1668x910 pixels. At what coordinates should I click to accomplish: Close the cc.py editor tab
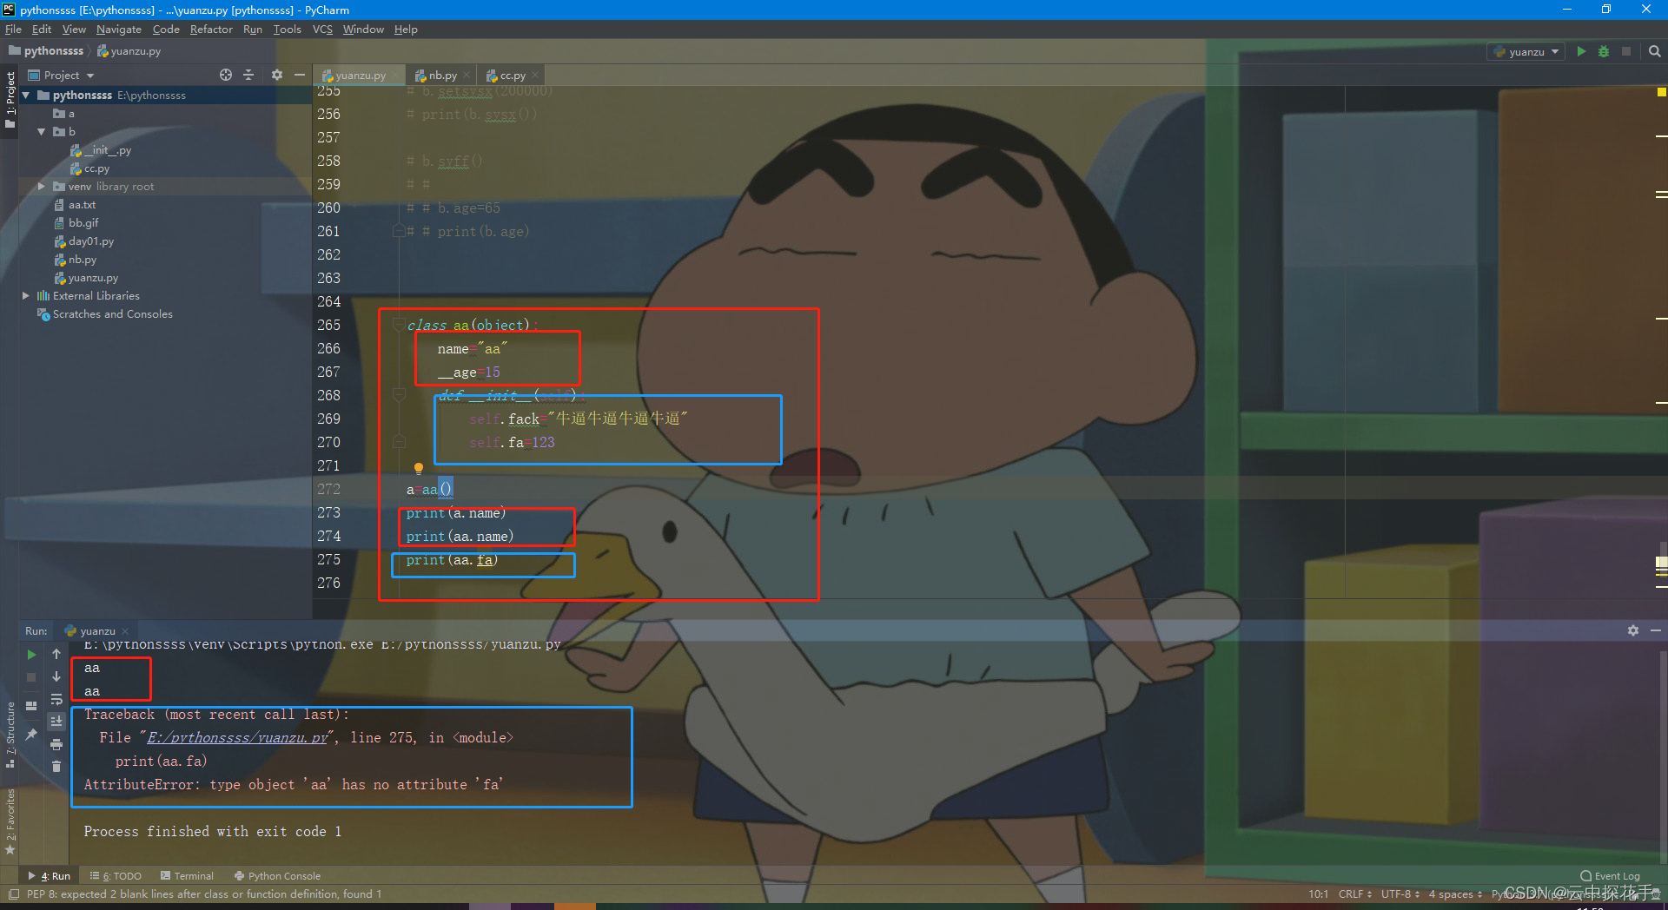[x=536, y=76]
